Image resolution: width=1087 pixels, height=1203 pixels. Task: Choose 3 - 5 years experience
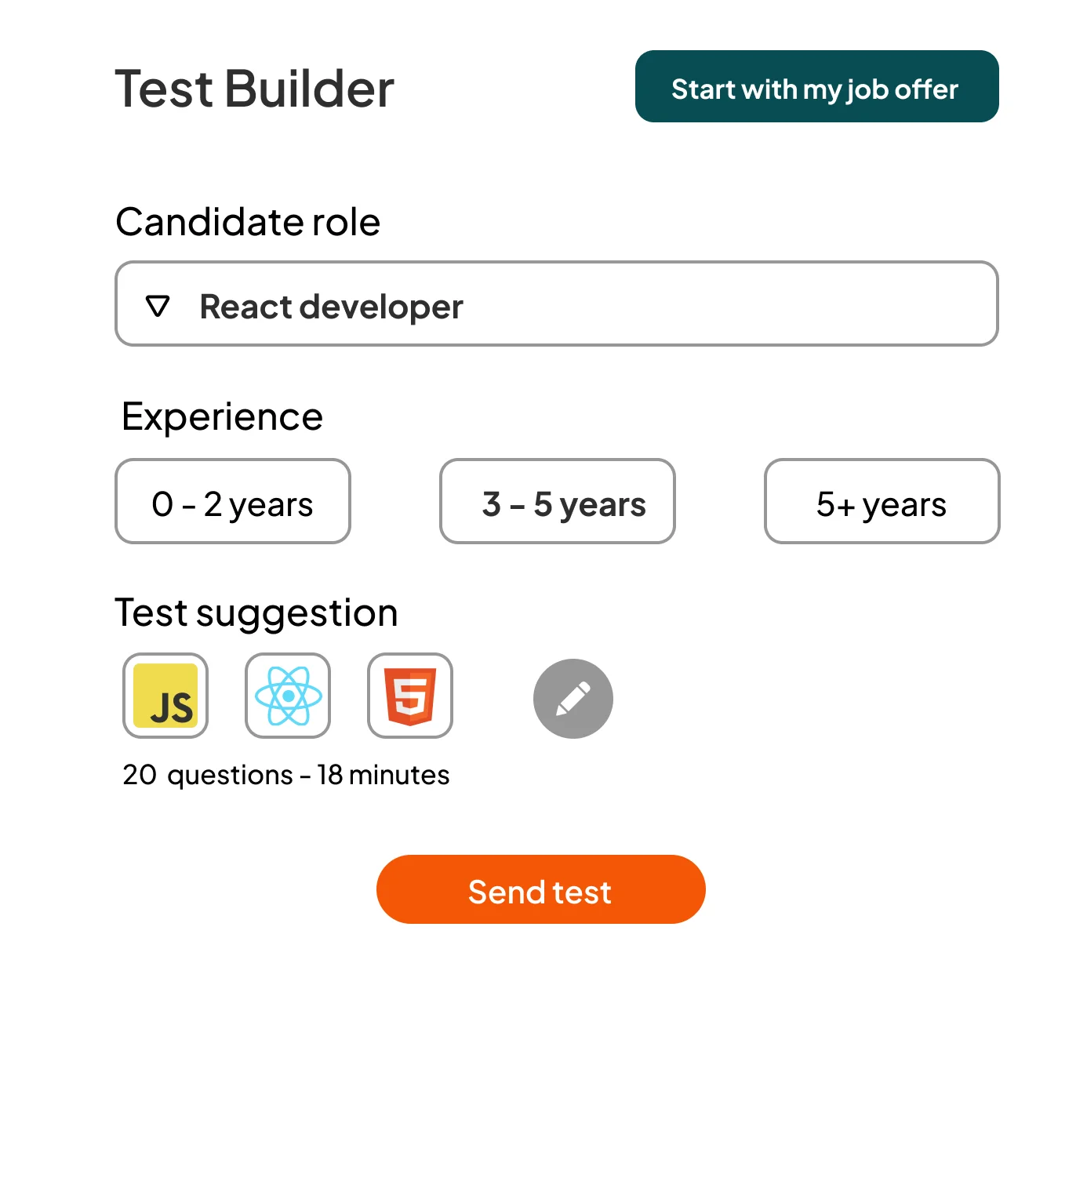558,501
